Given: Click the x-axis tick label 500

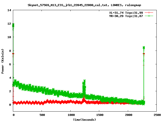Looking at the screenshot, I should point(42,115).
